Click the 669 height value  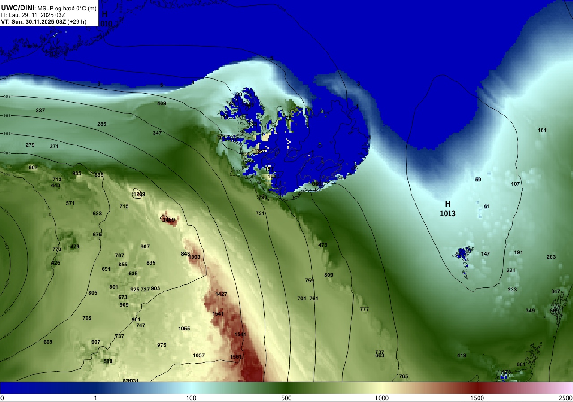coord(48,342)
